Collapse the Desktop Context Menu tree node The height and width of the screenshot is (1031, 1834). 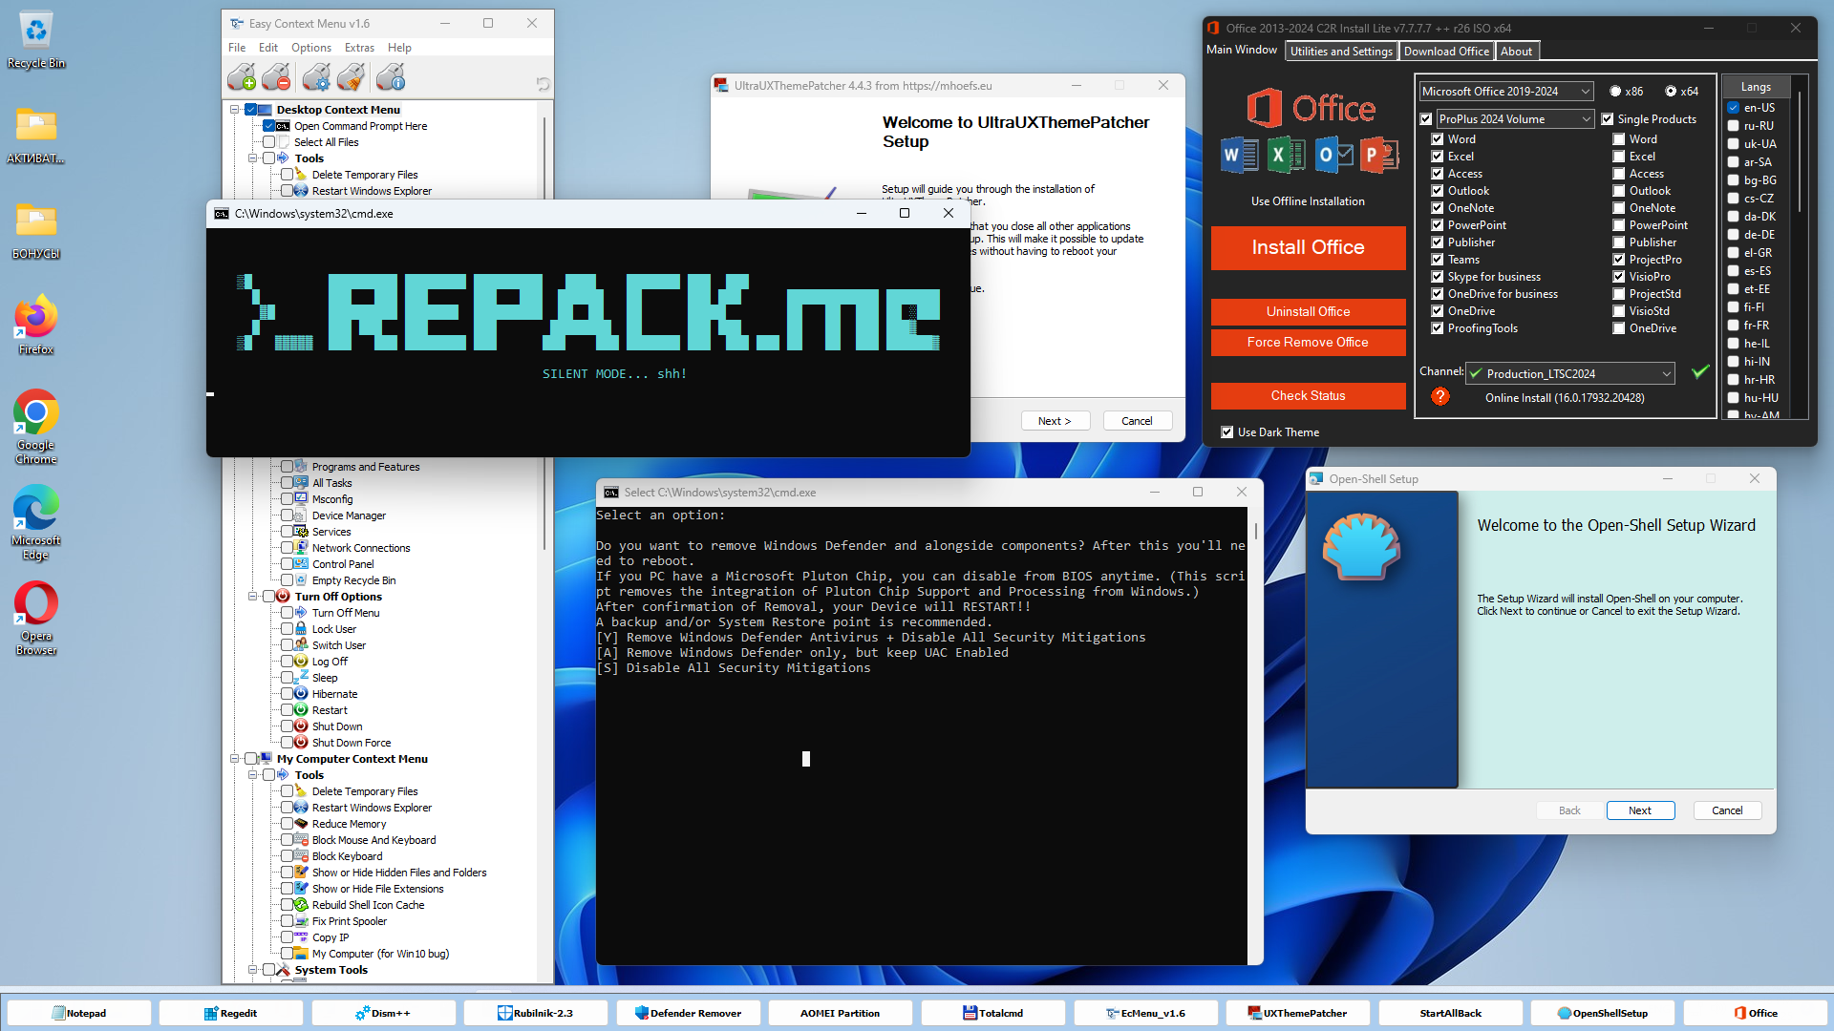(x=235, y=110)
